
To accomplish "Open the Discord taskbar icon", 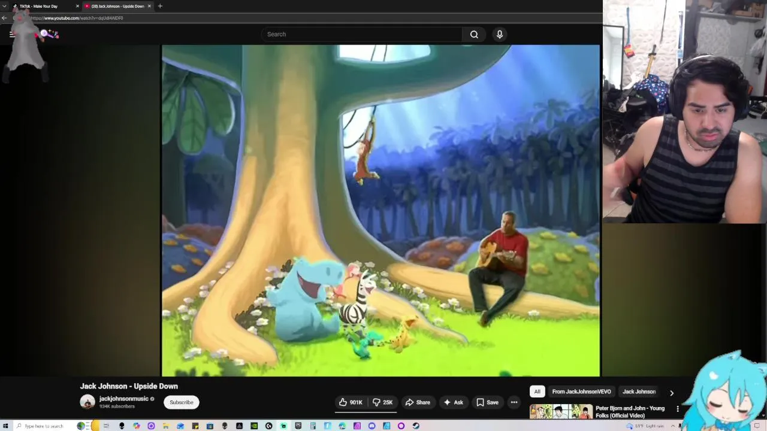I will pyautogui.click(x=372, y=426).
